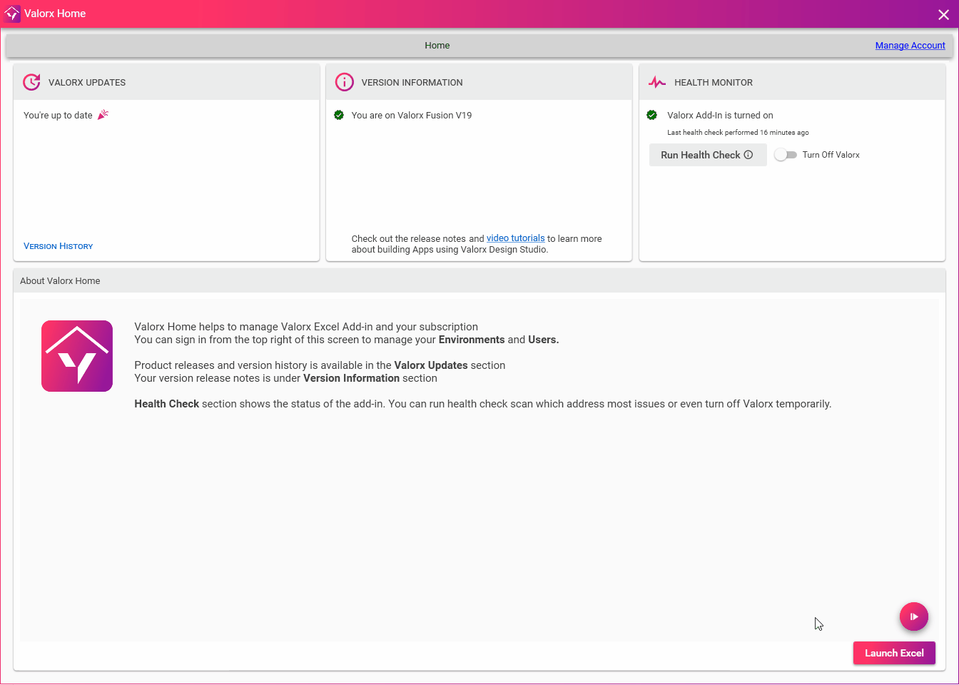Click the Valorx logo in the About section
The image size is (959, 685).
[x=76, y=356]
